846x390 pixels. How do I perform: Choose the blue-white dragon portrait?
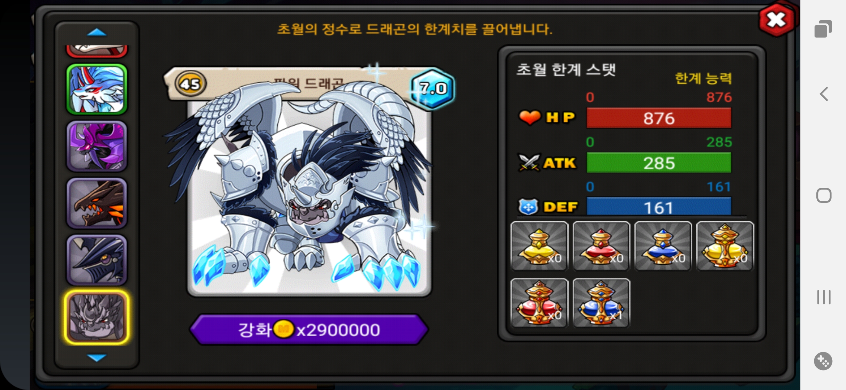pyautogui.click(x=97, y=89)
